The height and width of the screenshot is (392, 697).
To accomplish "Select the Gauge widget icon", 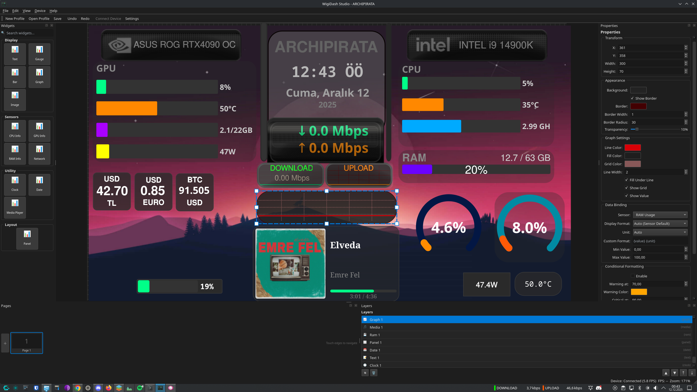I will coord(39,53).
